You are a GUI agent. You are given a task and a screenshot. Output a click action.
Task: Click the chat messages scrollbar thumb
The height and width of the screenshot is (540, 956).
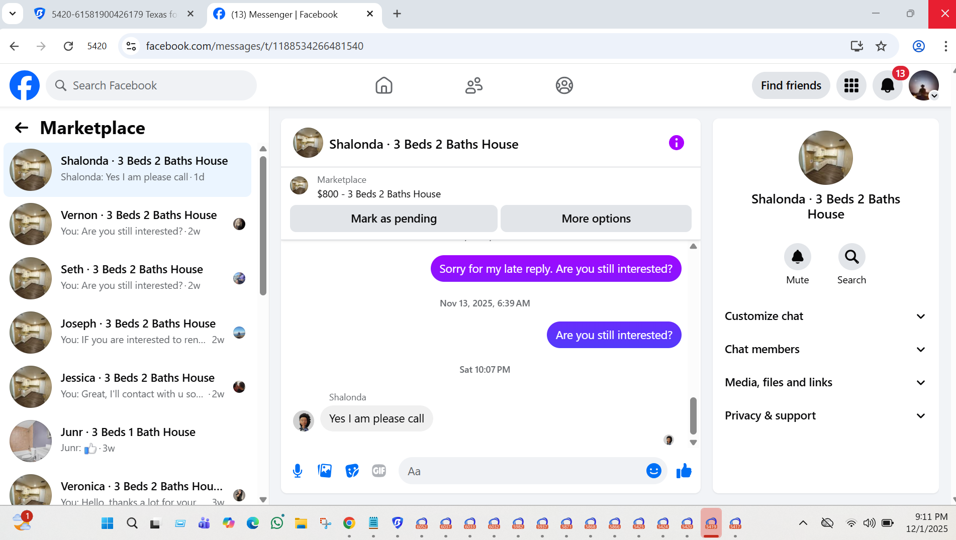[x=693, y=415]
